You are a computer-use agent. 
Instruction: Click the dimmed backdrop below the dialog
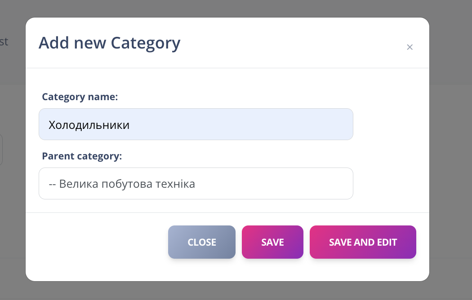click(225, 291)
